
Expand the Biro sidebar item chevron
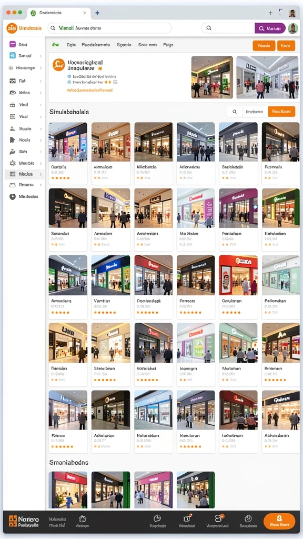click(41, 152)
